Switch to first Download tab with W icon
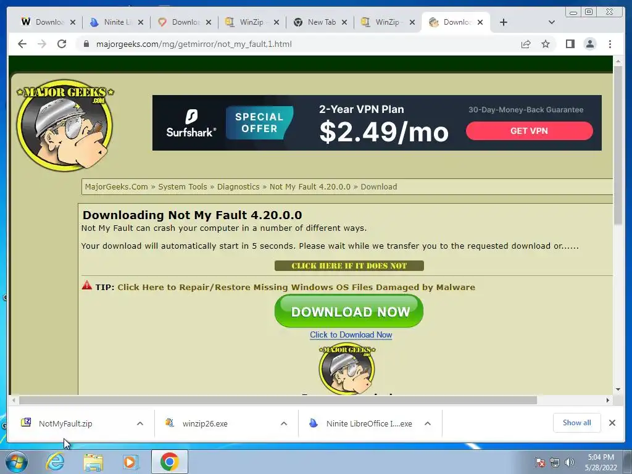632x474 pixels. (43, 22)
